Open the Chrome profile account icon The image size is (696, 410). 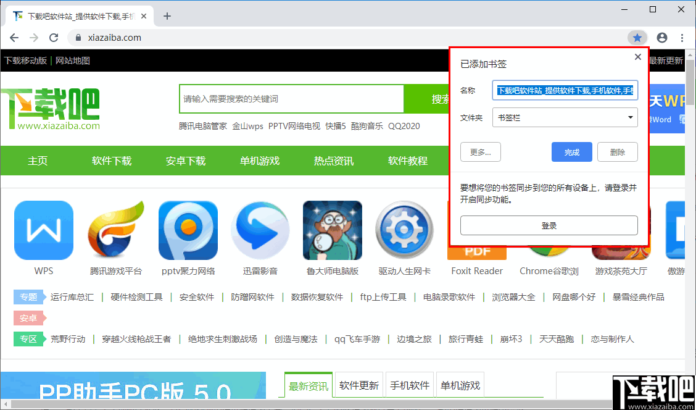pos(662,37)
